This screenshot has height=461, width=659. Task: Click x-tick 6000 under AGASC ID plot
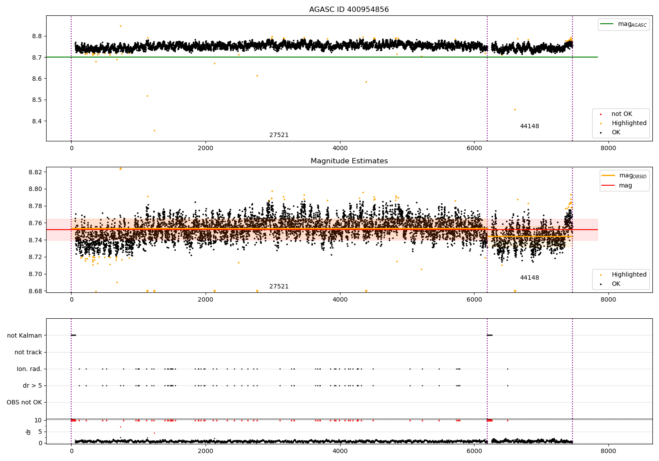pyautogui.click(x=474, y=148)
